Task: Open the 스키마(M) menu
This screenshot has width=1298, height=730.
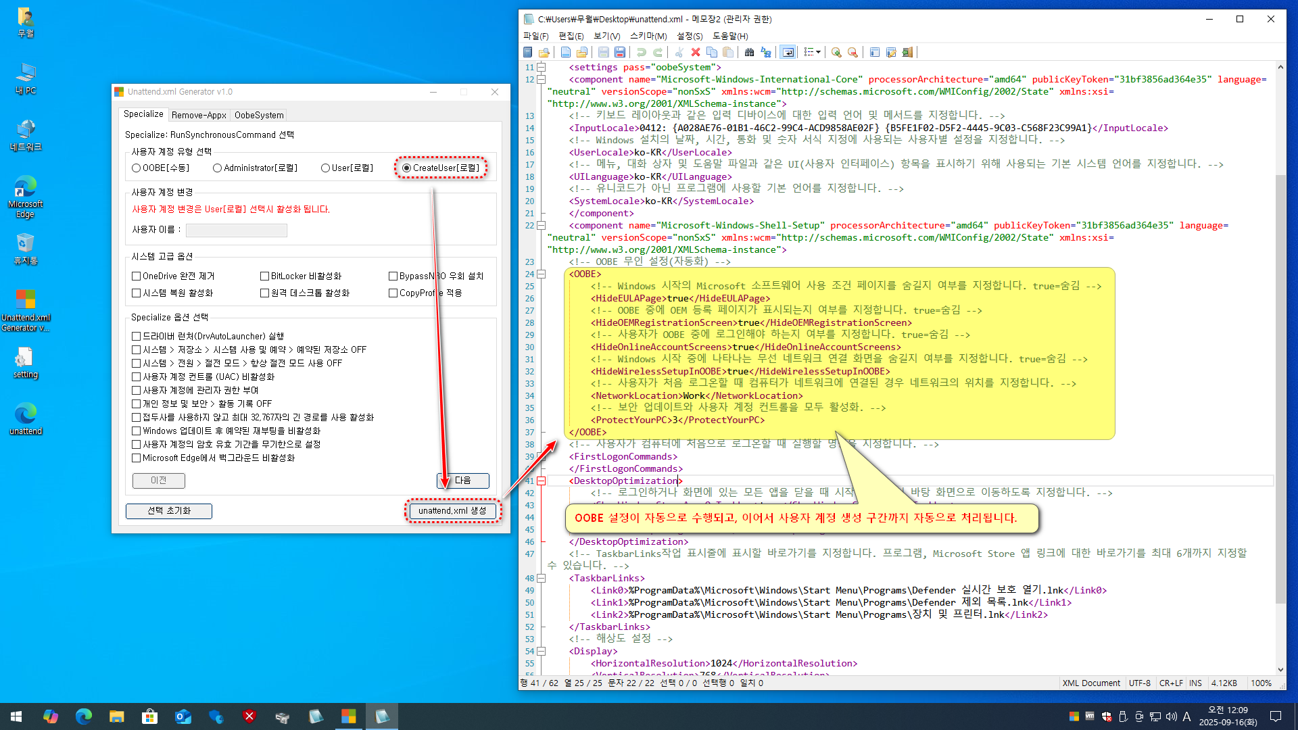Action: [648, 36]
